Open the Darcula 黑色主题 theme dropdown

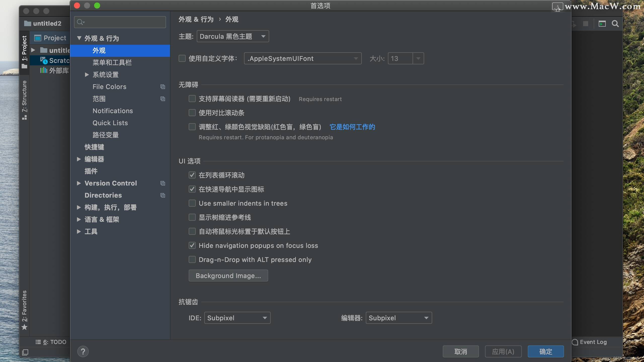point(232,36)
